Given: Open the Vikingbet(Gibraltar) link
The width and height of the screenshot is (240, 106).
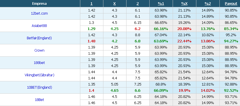Looking at the screenshot, I should 39,75.
